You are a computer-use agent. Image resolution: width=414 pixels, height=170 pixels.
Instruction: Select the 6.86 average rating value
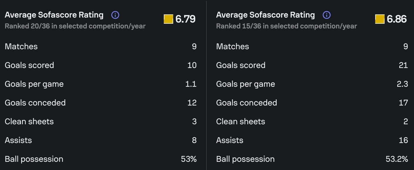[x=397, y=19]
